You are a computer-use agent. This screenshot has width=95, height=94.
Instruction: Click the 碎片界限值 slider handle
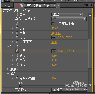pyautogui.click(x=20, y=86)
